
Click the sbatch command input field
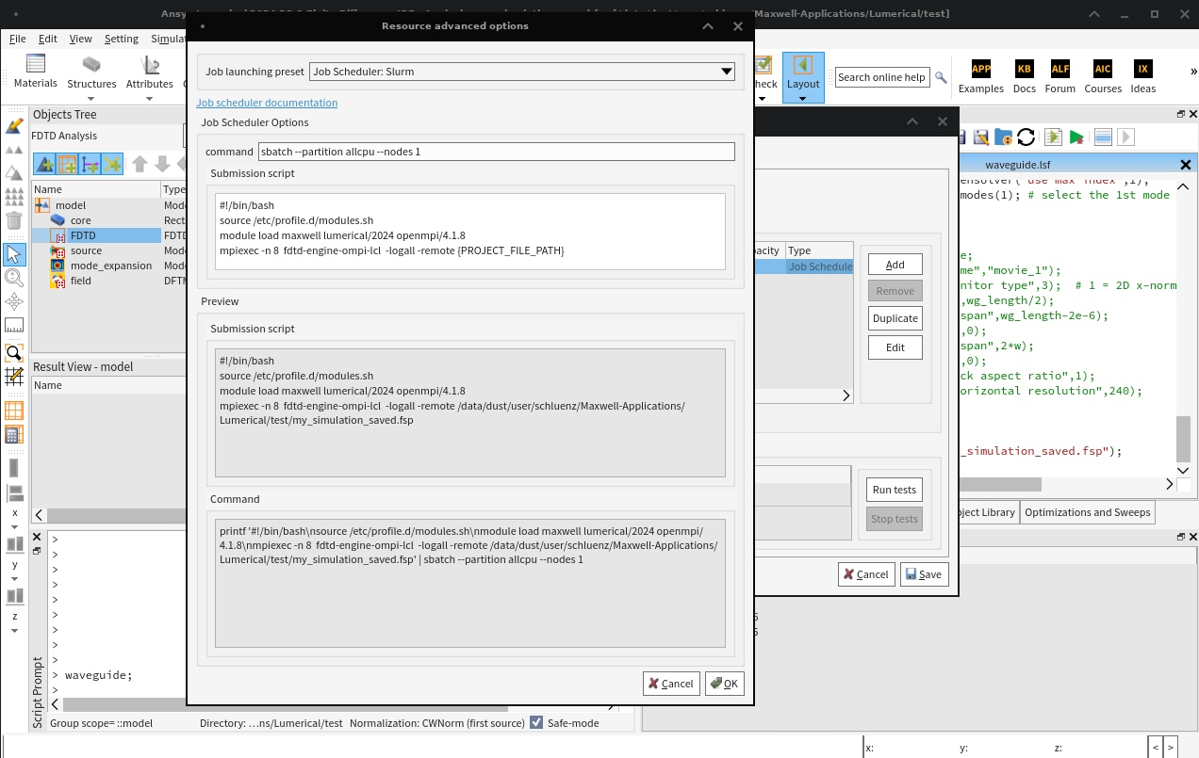coord(495,152)
